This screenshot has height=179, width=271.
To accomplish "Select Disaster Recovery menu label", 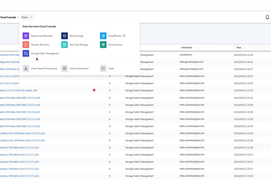I will pyautogui.click(x=40, y=45).
